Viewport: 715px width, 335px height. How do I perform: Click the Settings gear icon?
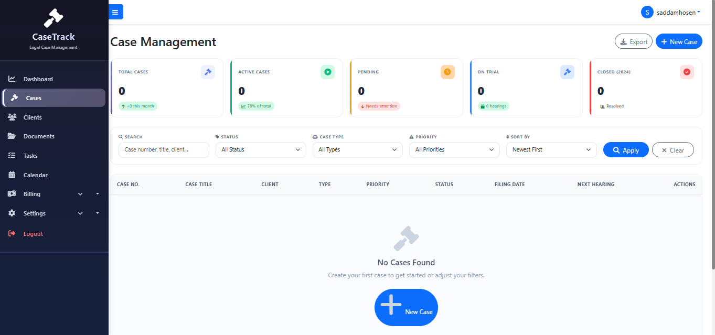(x=12, y=213)
